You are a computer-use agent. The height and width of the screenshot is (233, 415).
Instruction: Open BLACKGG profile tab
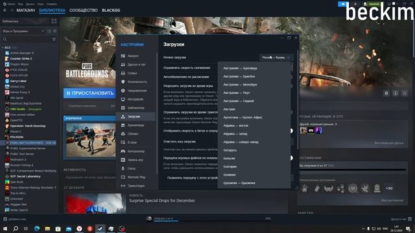point(111,10)
